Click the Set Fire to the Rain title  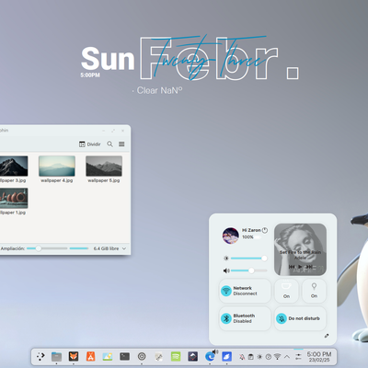point(300,252)
